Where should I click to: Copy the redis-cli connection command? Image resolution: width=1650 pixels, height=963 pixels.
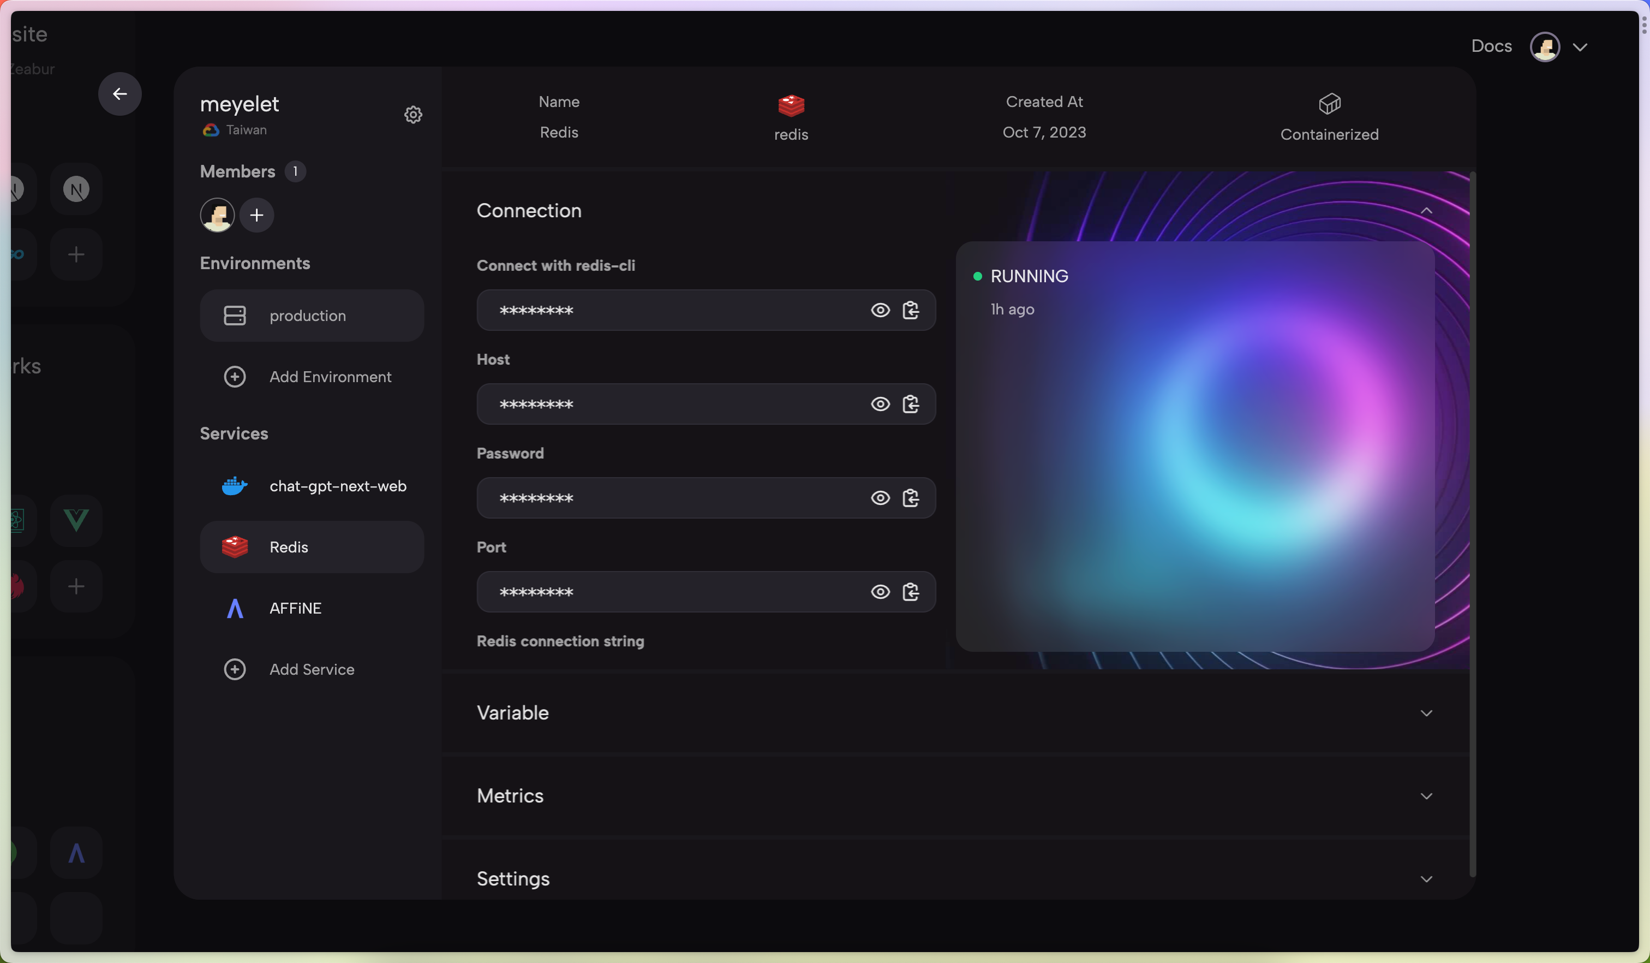click(911, 310)
